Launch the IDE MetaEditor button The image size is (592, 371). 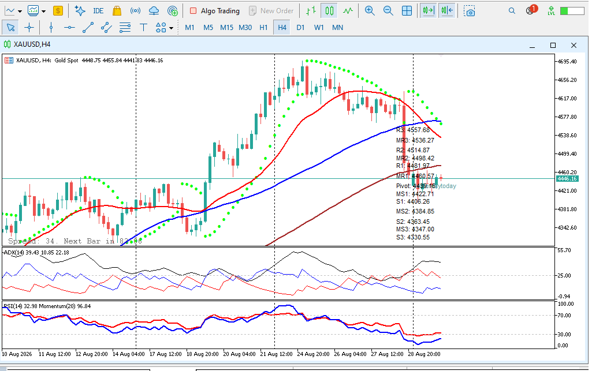coord(98,11)
